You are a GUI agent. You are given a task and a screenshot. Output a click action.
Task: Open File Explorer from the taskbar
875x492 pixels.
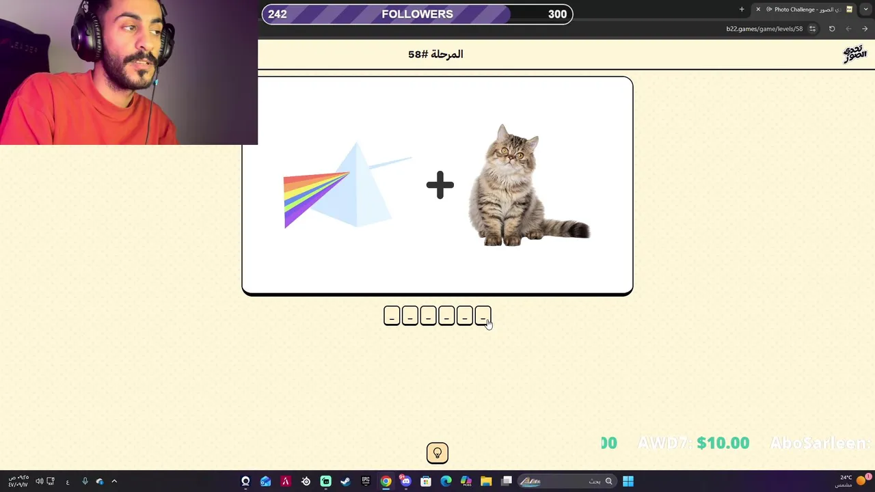point(486,481)
